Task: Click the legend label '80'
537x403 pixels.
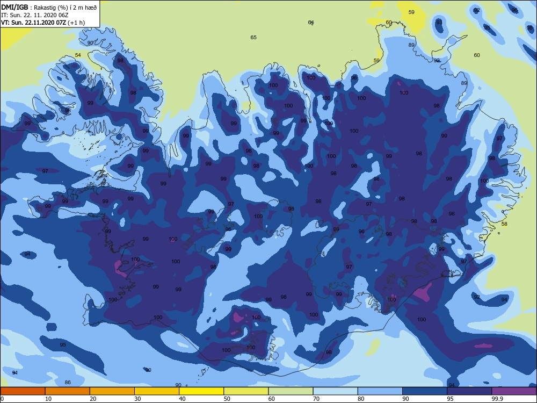Action: click(x=361, y=399)
